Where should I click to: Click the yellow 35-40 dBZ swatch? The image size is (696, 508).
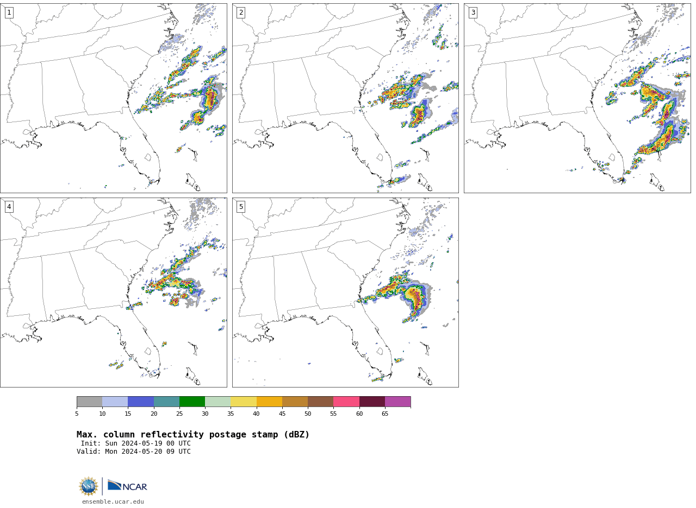tap(244, 402)
